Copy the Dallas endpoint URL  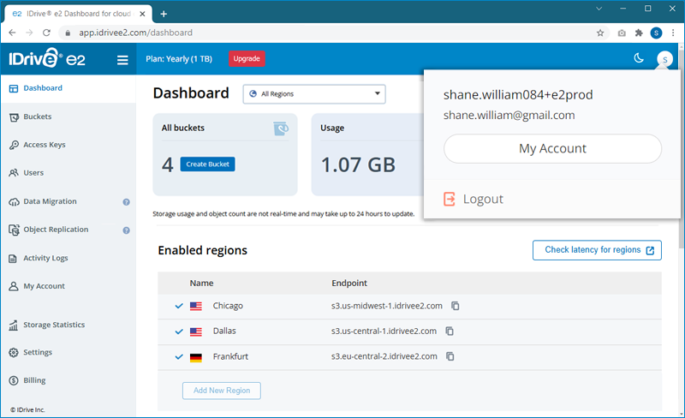(450, 331)
